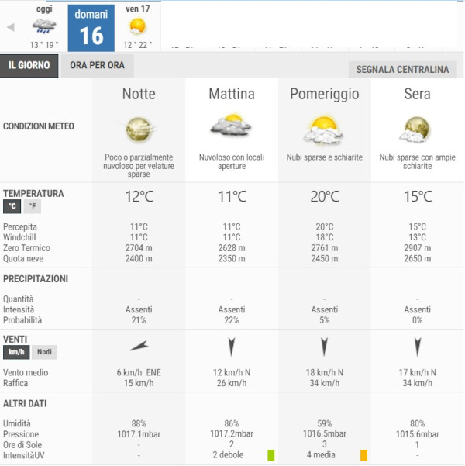Viewport: 465px width, 466px height.
Task: Select the ven 17 forecast day
Action: pos(137,26)
